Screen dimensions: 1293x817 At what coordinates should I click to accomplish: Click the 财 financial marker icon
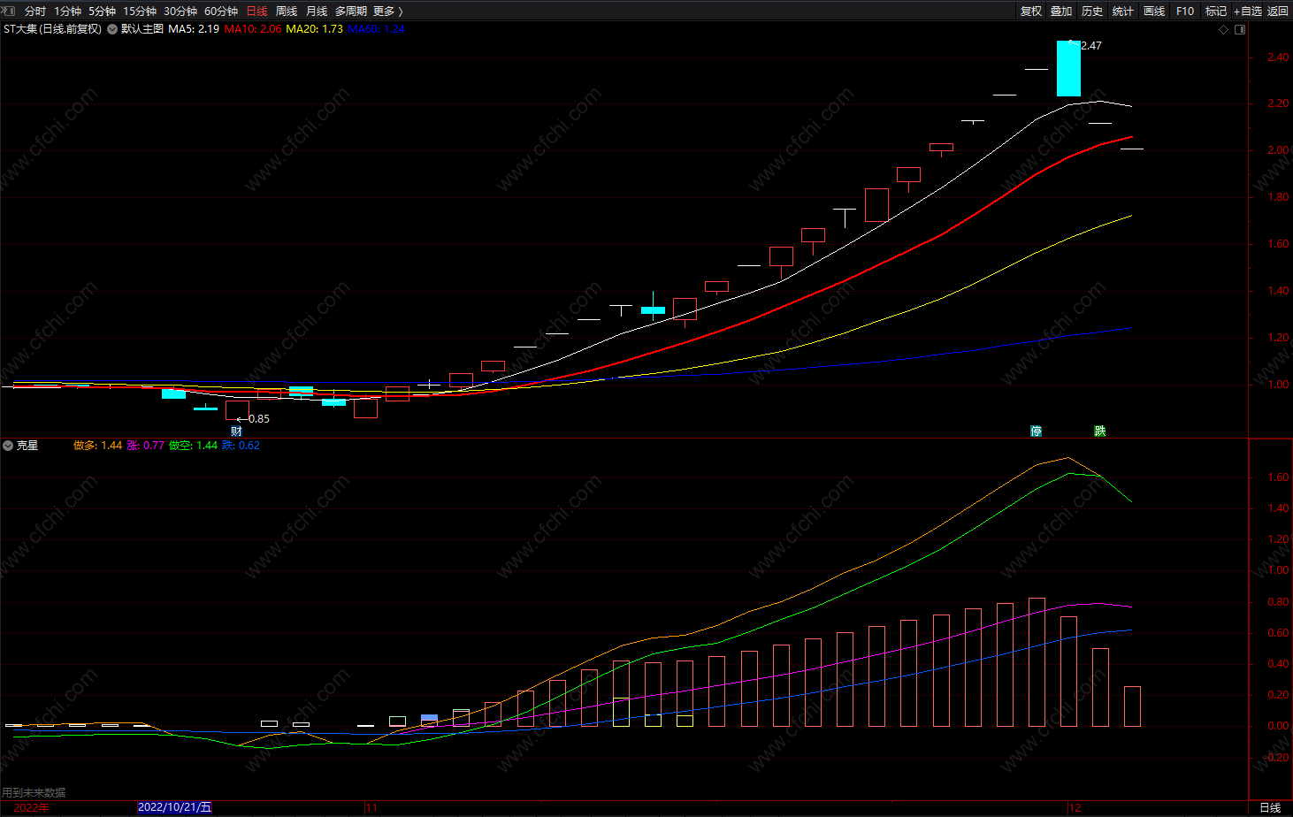tap(236, 431)
